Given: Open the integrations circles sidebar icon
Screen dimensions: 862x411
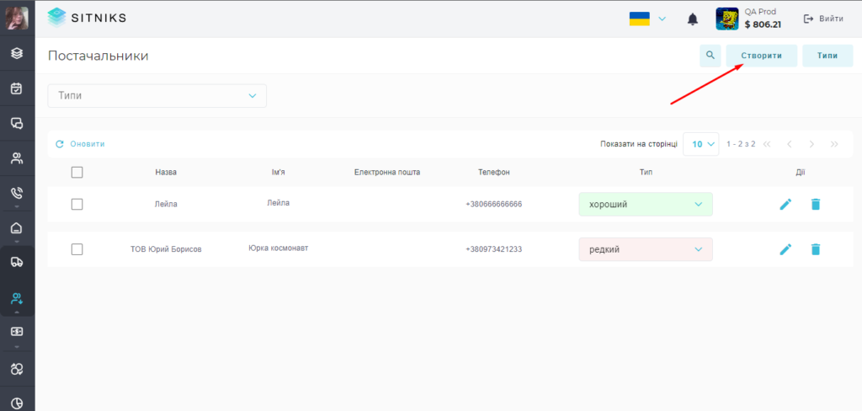Looking at the screenshot, I should click(17, 369).
